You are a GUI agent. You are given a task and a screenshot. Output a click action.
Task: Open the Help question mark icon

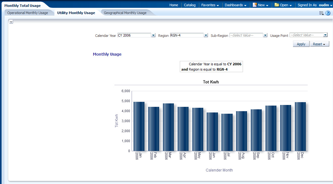328,13
